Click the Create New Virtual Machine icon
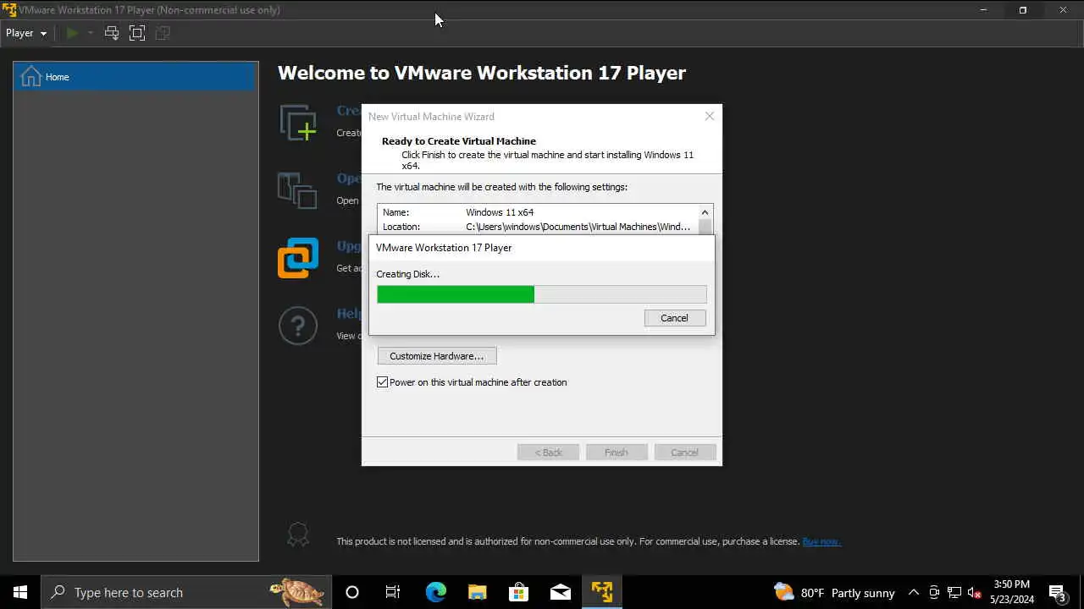Image resolution: width=1084 pixels, height=609 pixels. [298, 123]
